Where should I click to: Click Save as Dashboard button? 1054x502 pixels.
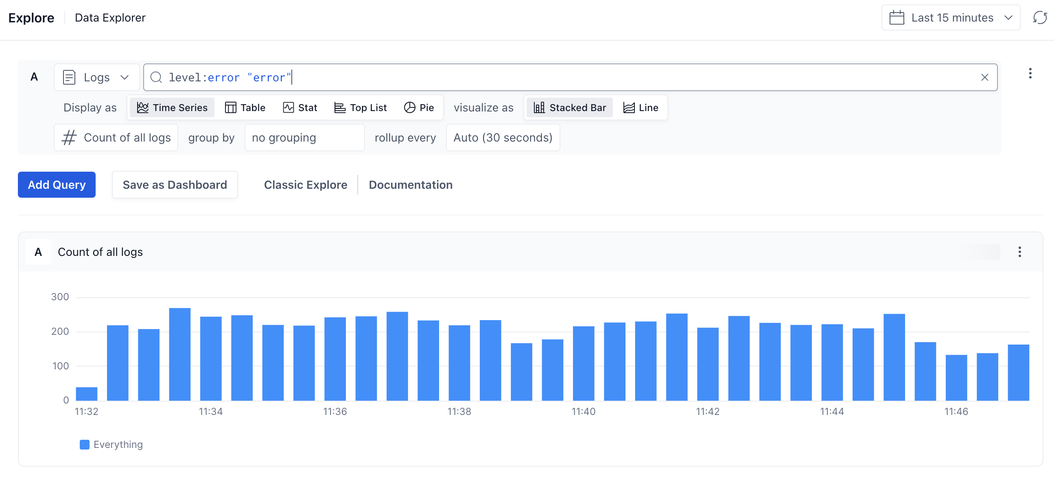tap(175, 185)
